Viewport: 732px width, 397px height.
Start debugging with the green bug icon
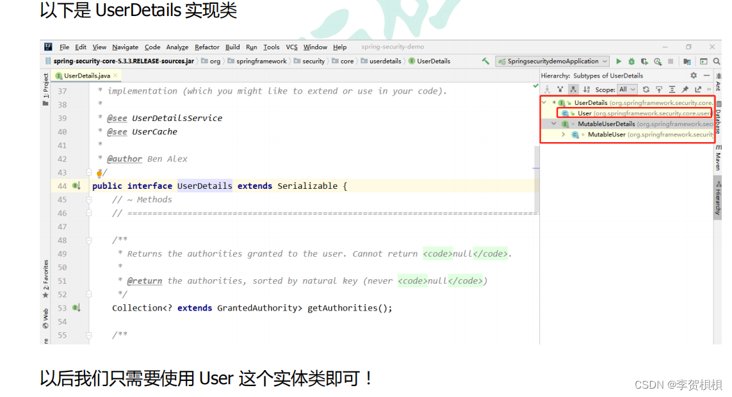pyautogui.click(x=631, y=61)
